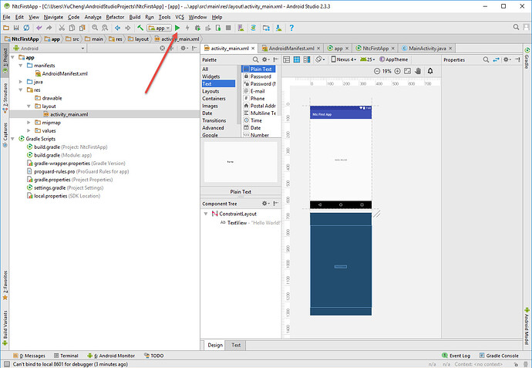Image resolution: width=532 pixels, height=368 pixels.
Task: Search properties with magnifier icon
Action: pos(486,59)
